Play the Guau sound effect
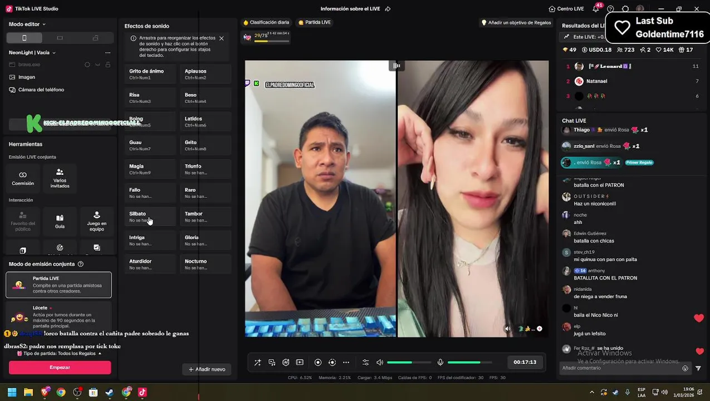This screenshot has height=401, width=710. click(150, 145)
